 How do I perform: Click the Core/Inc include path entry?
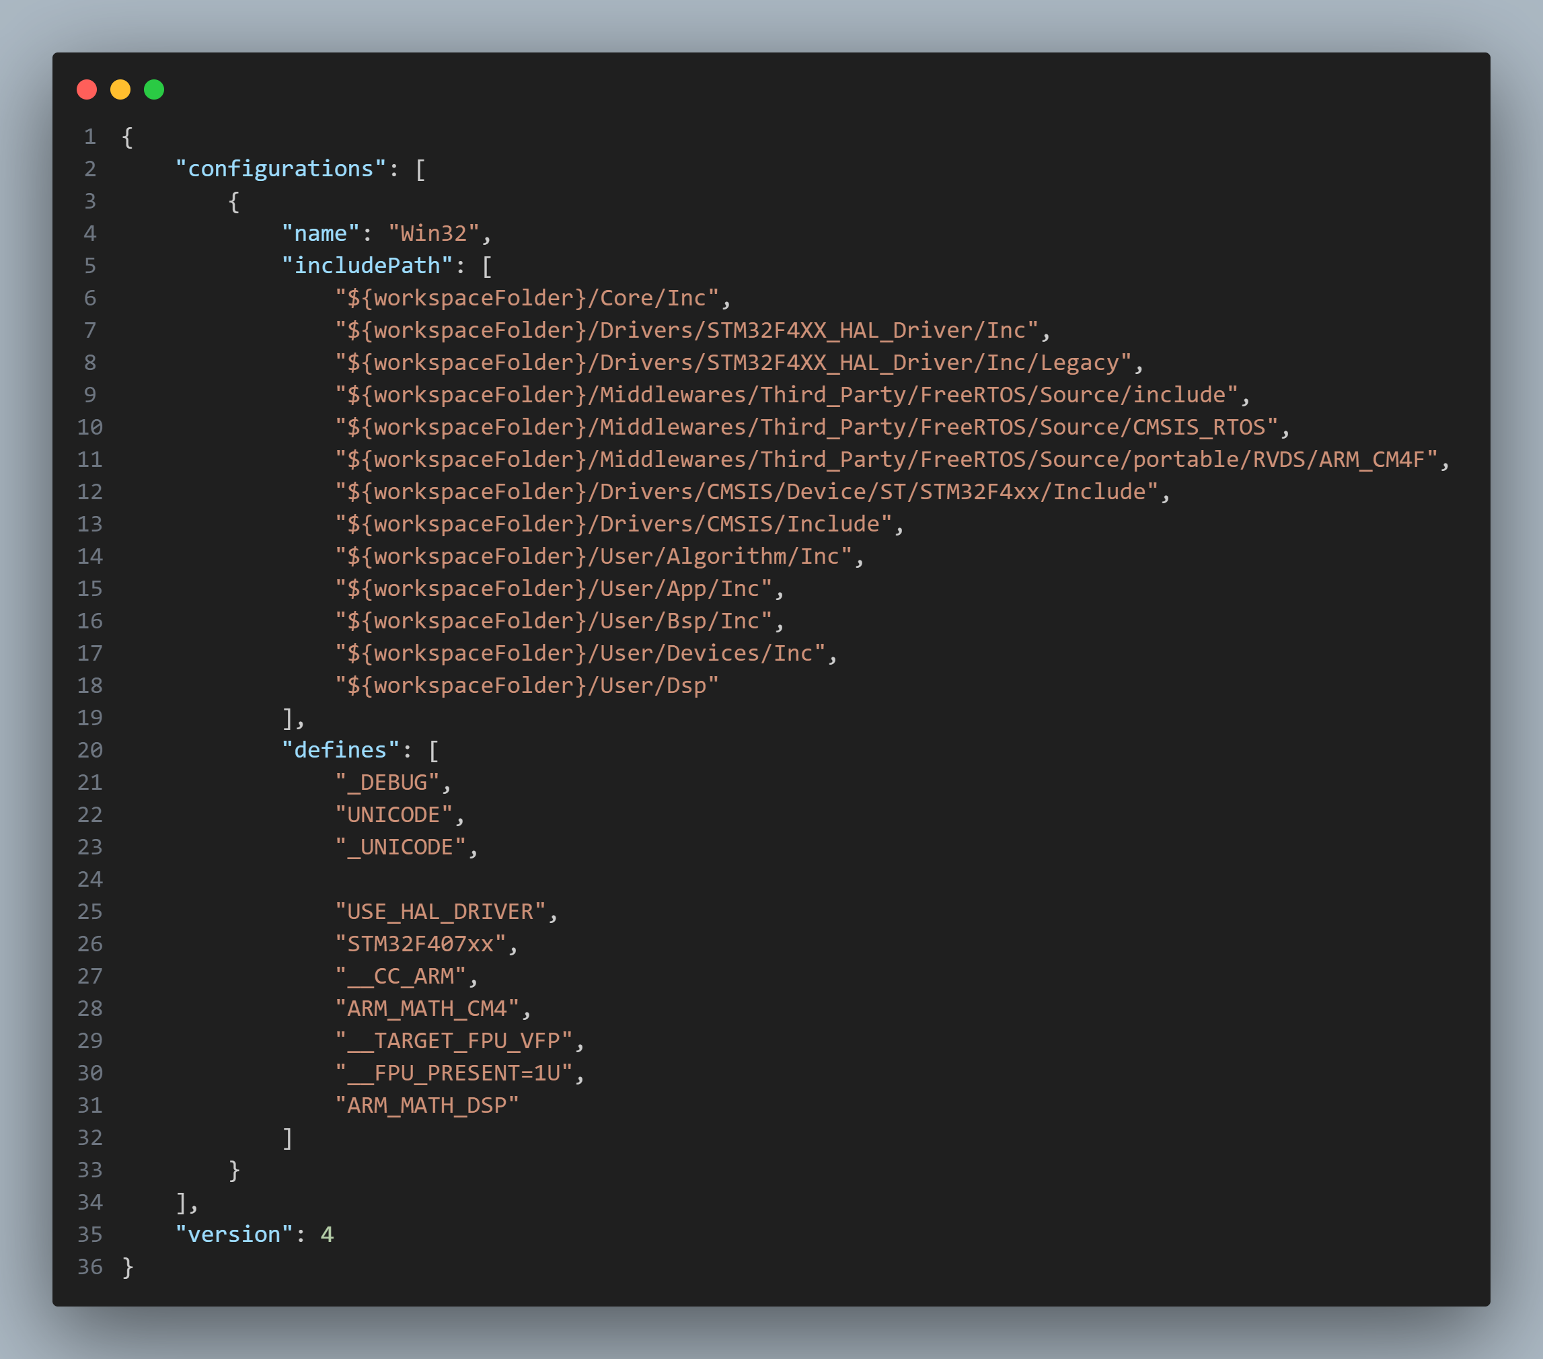pos(530,298)
